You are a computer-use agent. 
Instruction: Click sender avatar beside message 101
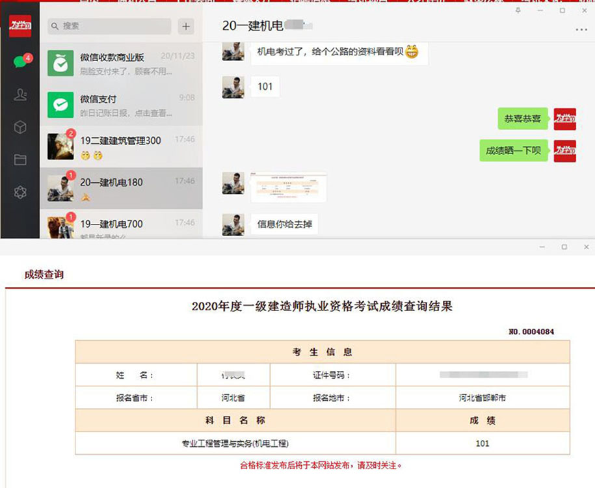[x=233, y=87]
